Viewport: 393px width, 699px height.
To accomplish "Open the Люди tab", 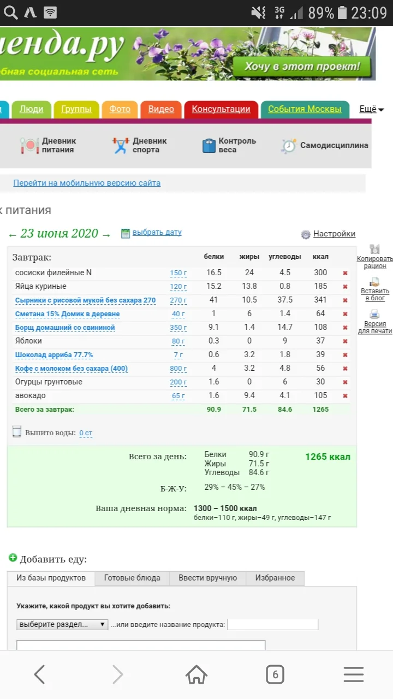I will (x=31, y=109).
